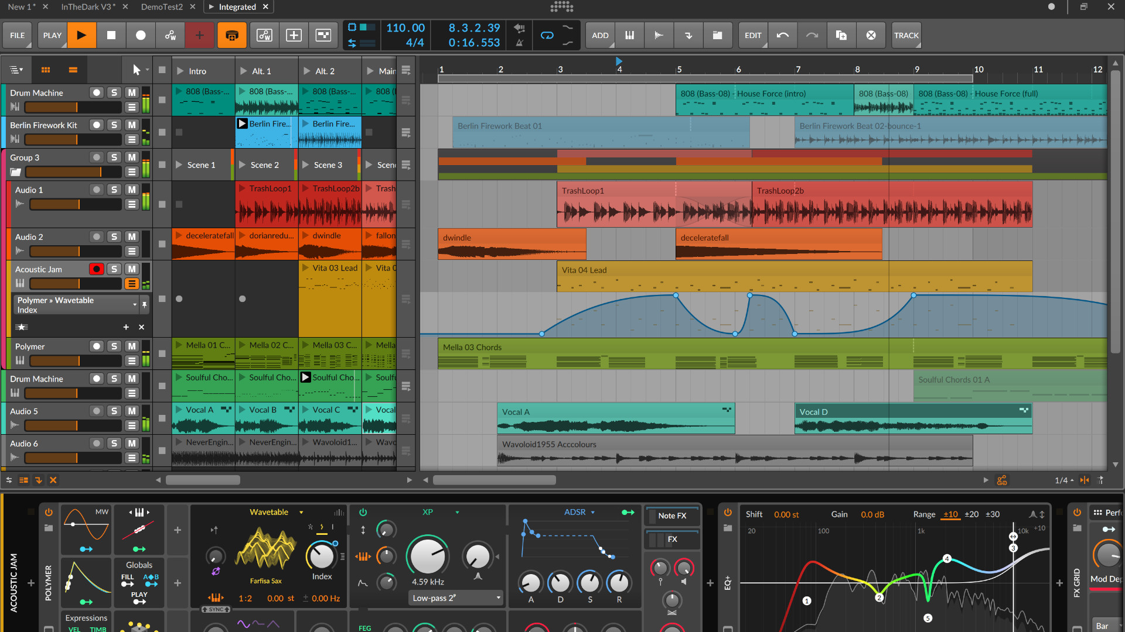
Task: Click the ADD button
Action: coord(599,35)
